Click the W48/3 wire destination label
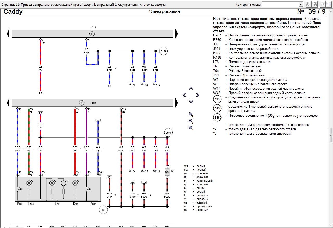This screenshot has width=333, height=228. click(156, 171)
